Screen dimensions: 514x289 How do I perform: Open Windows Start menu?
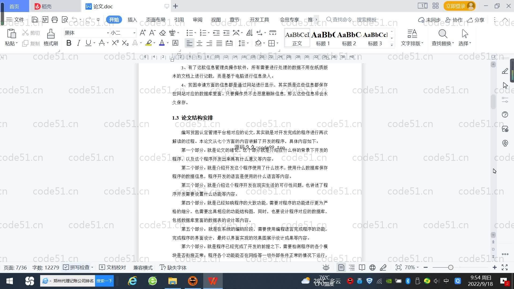click(10, 281)
